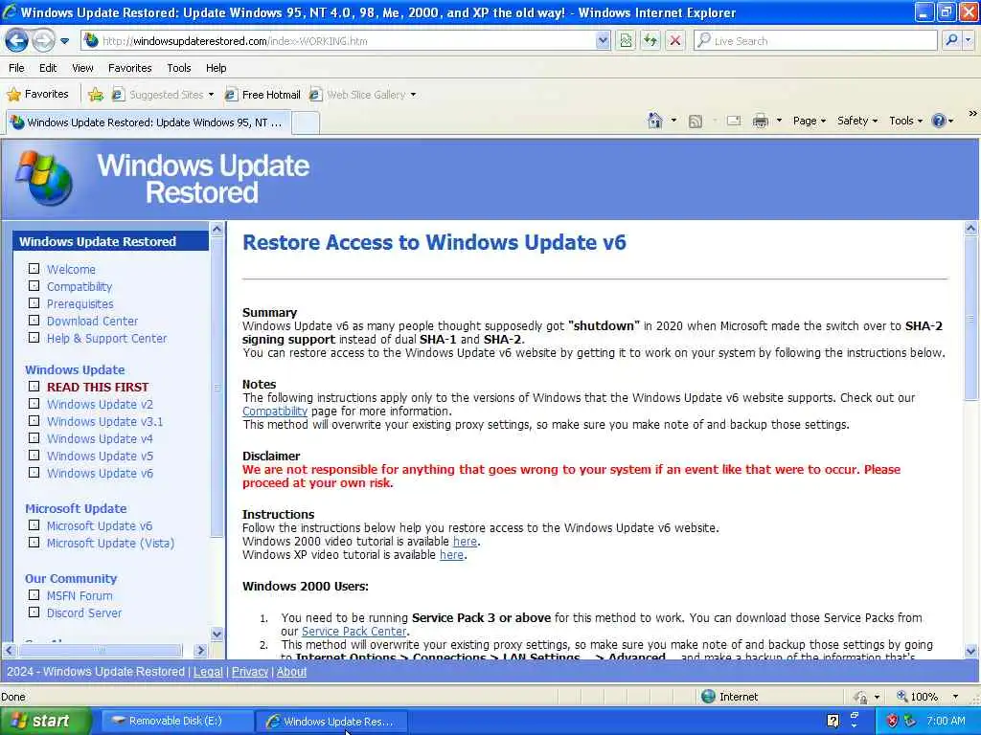
Task: Open the View menu
Action: (x=82, y=68)
